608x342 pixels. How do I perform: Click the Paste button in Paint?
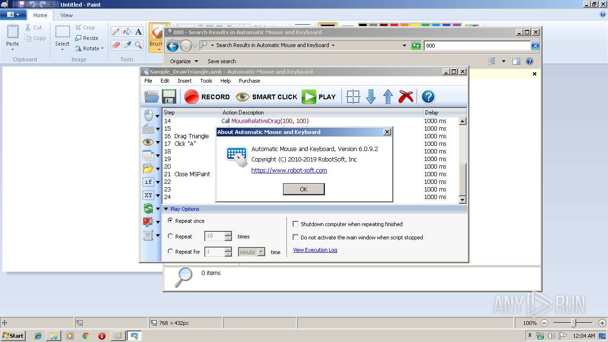point(12,37)
